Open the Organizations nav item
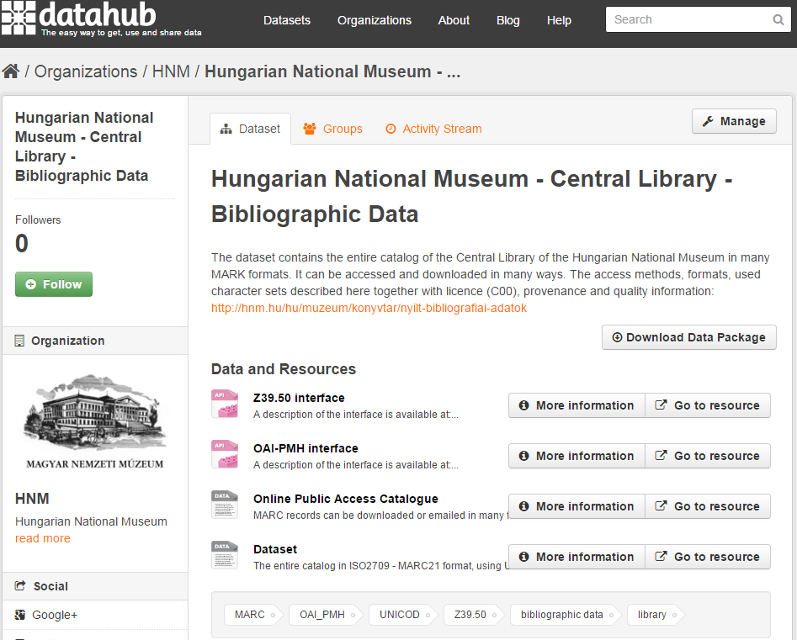 pyautogui.click(x=375, y=20)
